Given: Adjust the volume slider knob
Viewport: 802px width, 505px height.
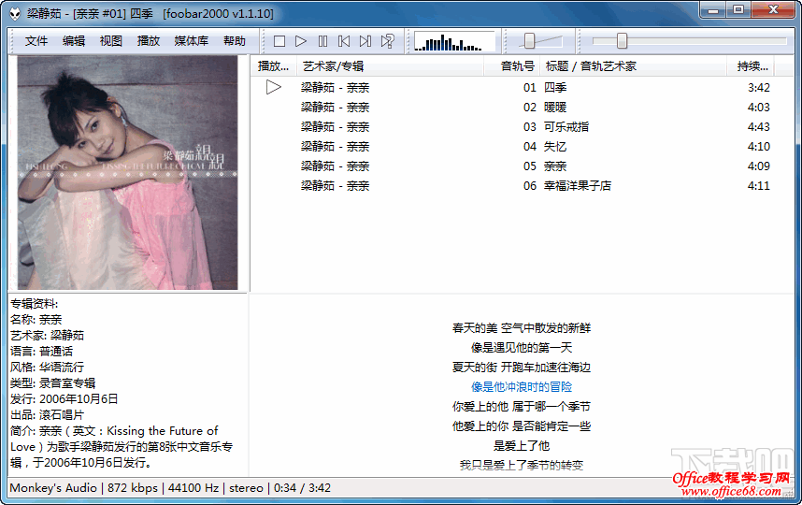Looking at the screenshot, I should (529, 41).
